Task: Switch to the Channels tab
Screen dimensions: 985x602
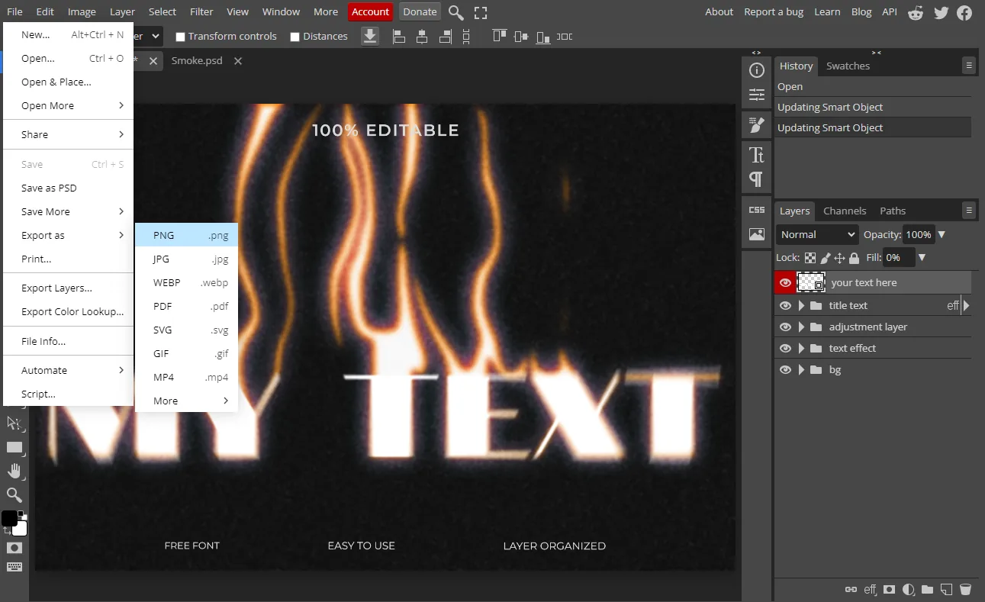Action: pyautogui.click(x=845, y=211)
